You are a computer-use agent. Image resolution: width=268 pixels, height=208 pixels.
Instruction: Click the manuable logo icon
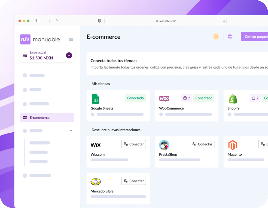coord(25,39)
